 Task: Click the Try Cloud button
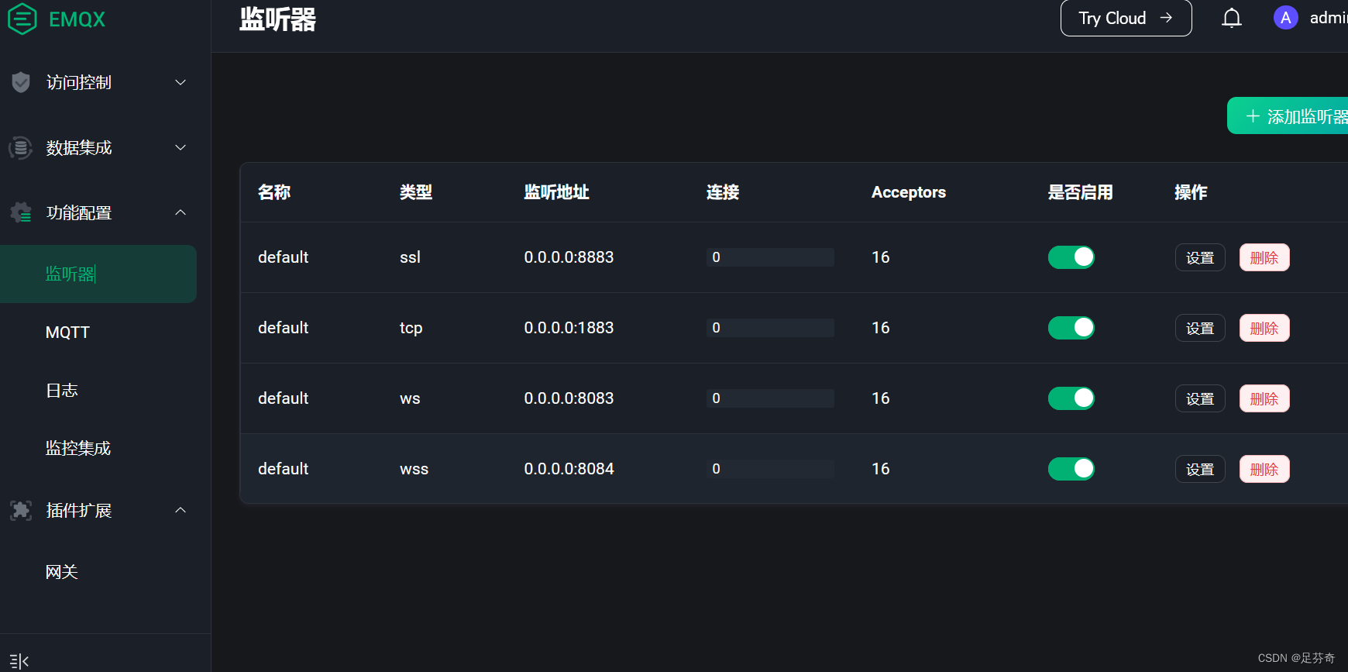click(1126, 18)
